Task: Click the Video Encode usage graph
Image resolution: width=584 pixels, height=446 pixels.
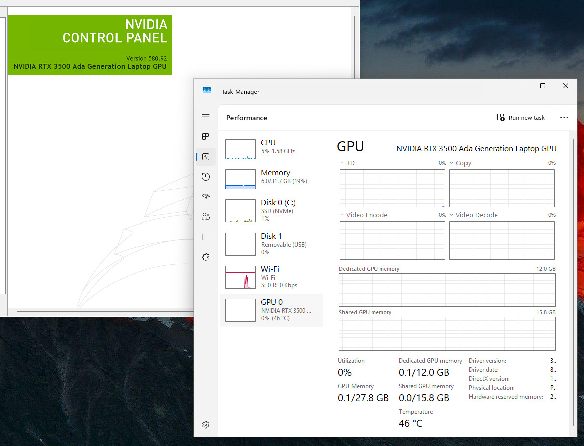Action: pyautogui.click(x=392, y=240)
